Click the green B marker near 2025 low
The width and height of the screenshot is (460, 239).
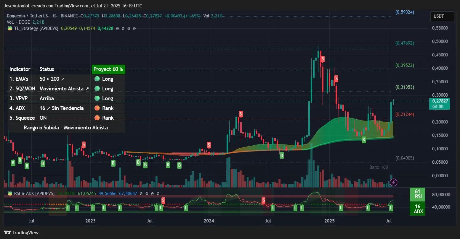point(364,140)
